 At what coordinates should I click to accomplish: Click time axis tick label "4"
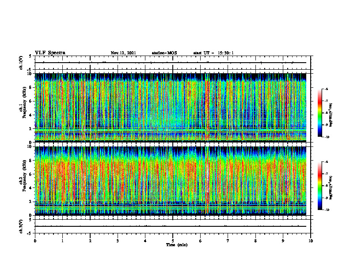[145, 241]
